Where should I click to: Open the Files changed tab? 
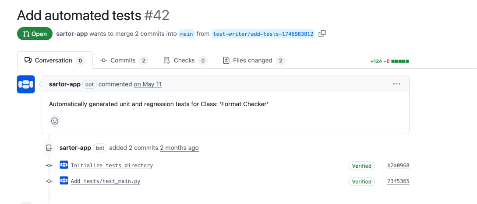pyautogui.click(x=254, y=60)
